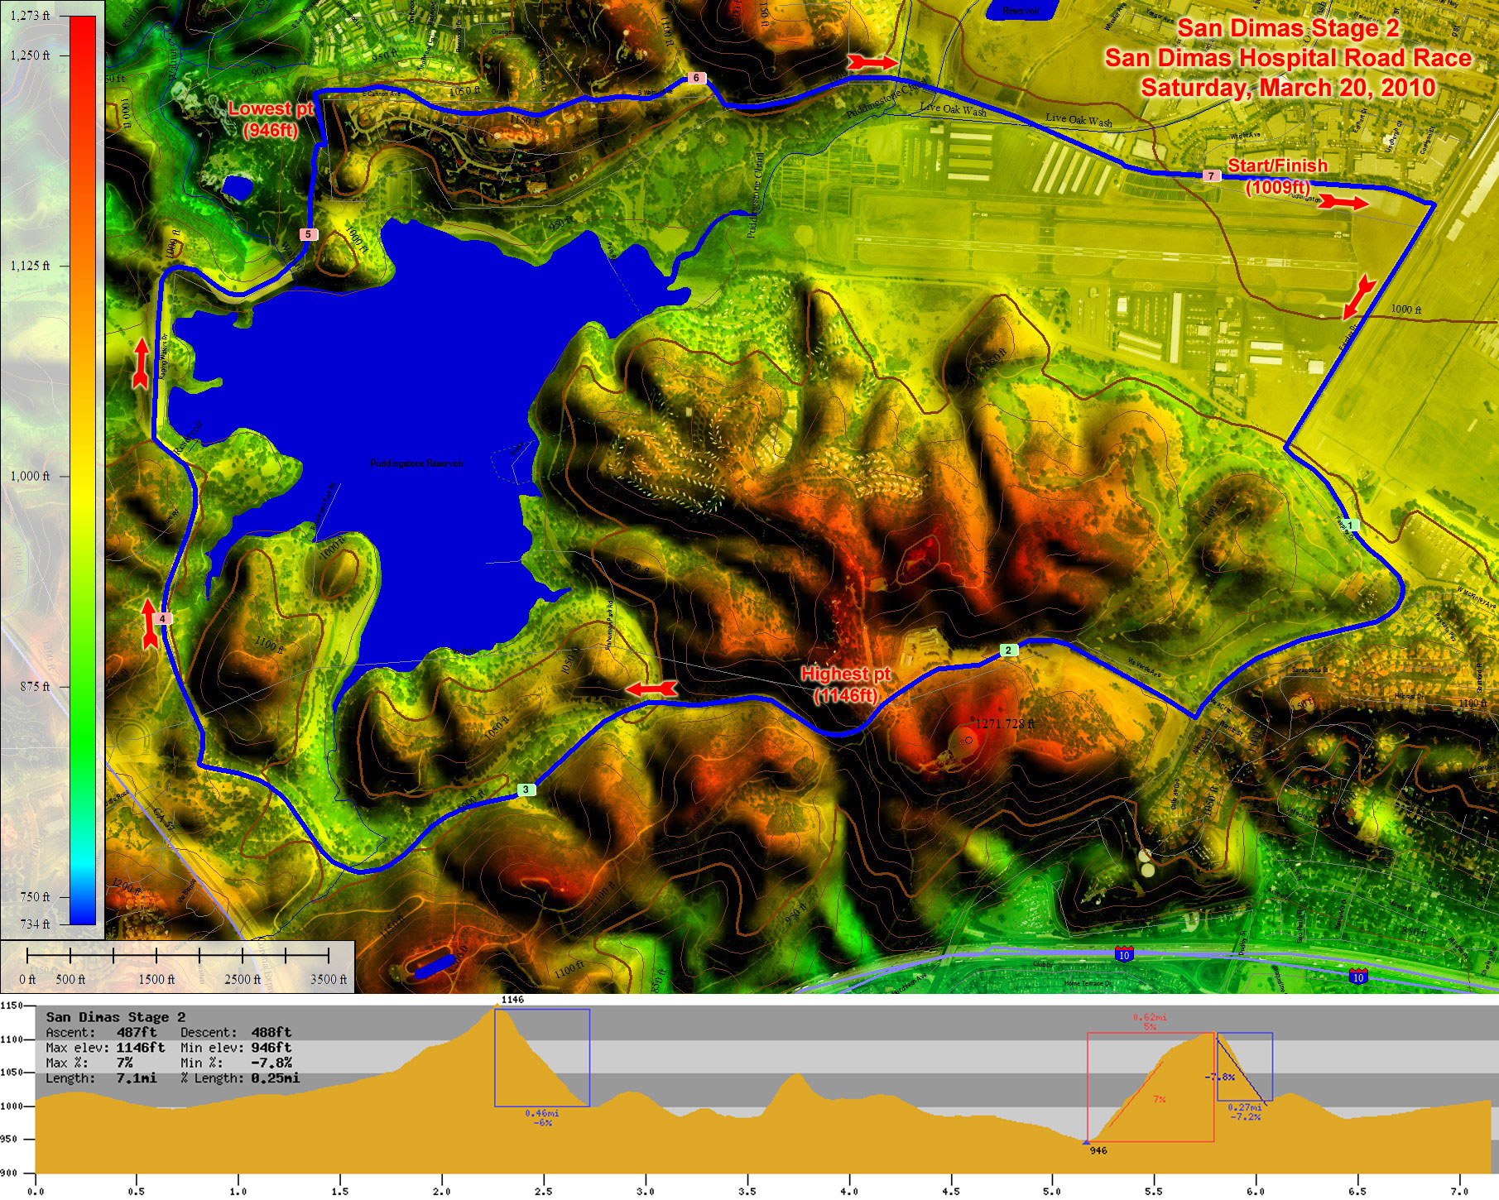Click the 'San Dimas Stage 2' map title
Image resolution: width=1499 pixels, height=1200 pixels.
[x=1288, y=28]
